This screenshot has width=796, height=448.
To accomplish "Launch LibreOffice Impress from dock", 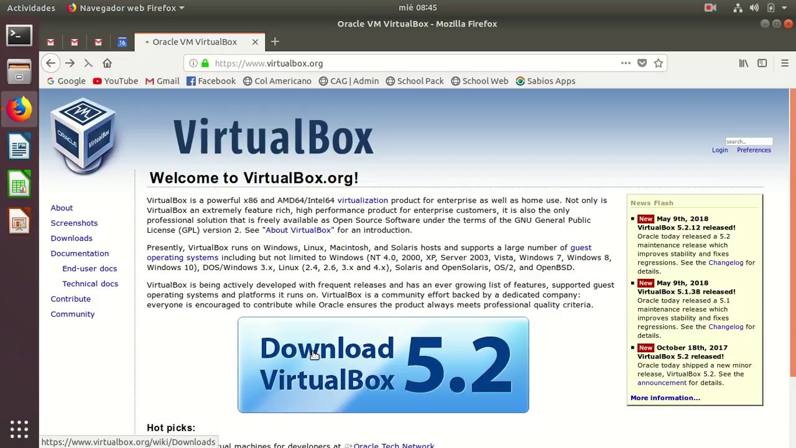I will 19,222.
